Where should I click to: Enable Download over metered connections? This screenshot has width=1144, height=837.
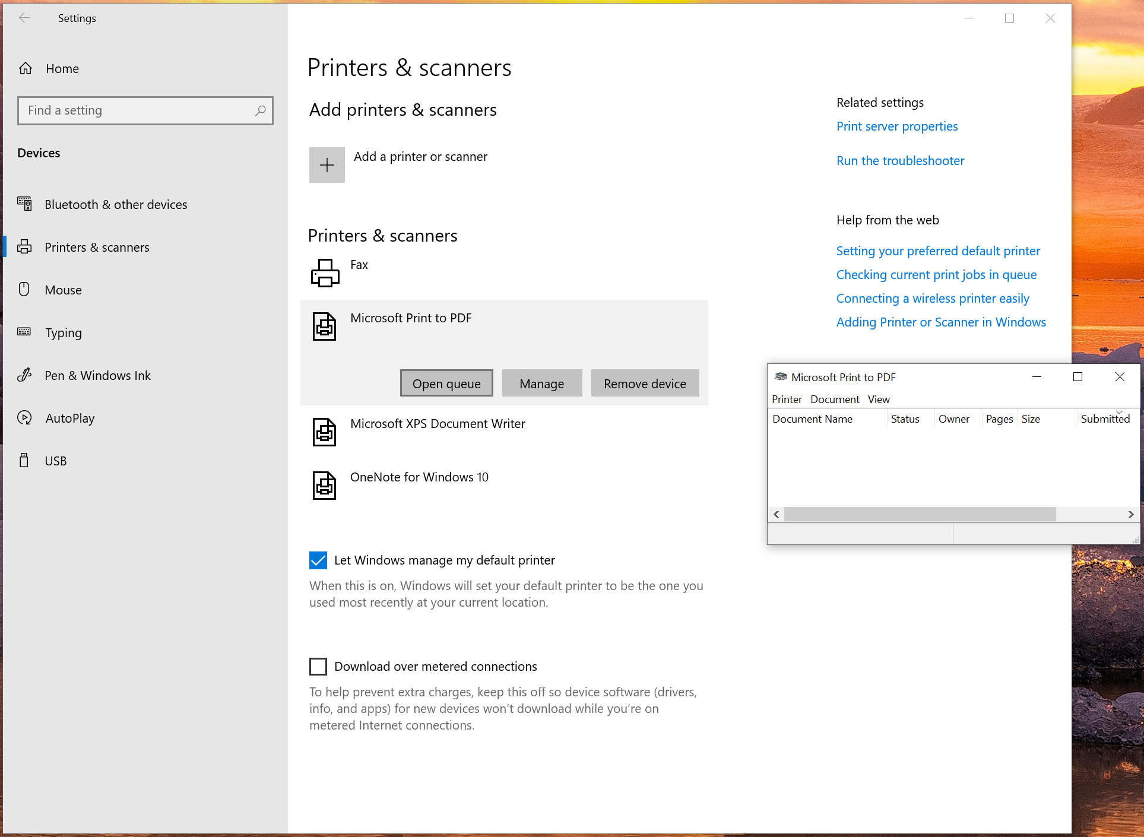point(318,667)
